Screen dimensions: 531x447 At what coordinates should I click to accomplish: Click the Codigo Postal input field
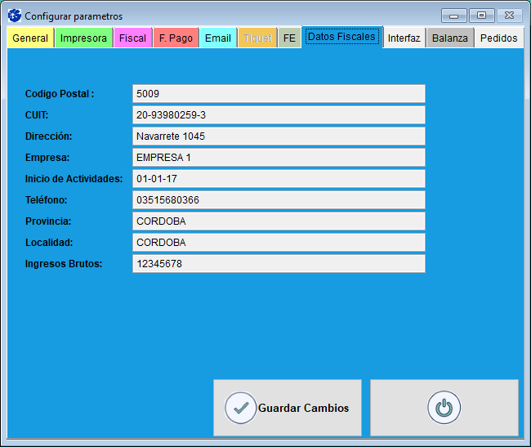pyautogui.click(x=279, y=94)
